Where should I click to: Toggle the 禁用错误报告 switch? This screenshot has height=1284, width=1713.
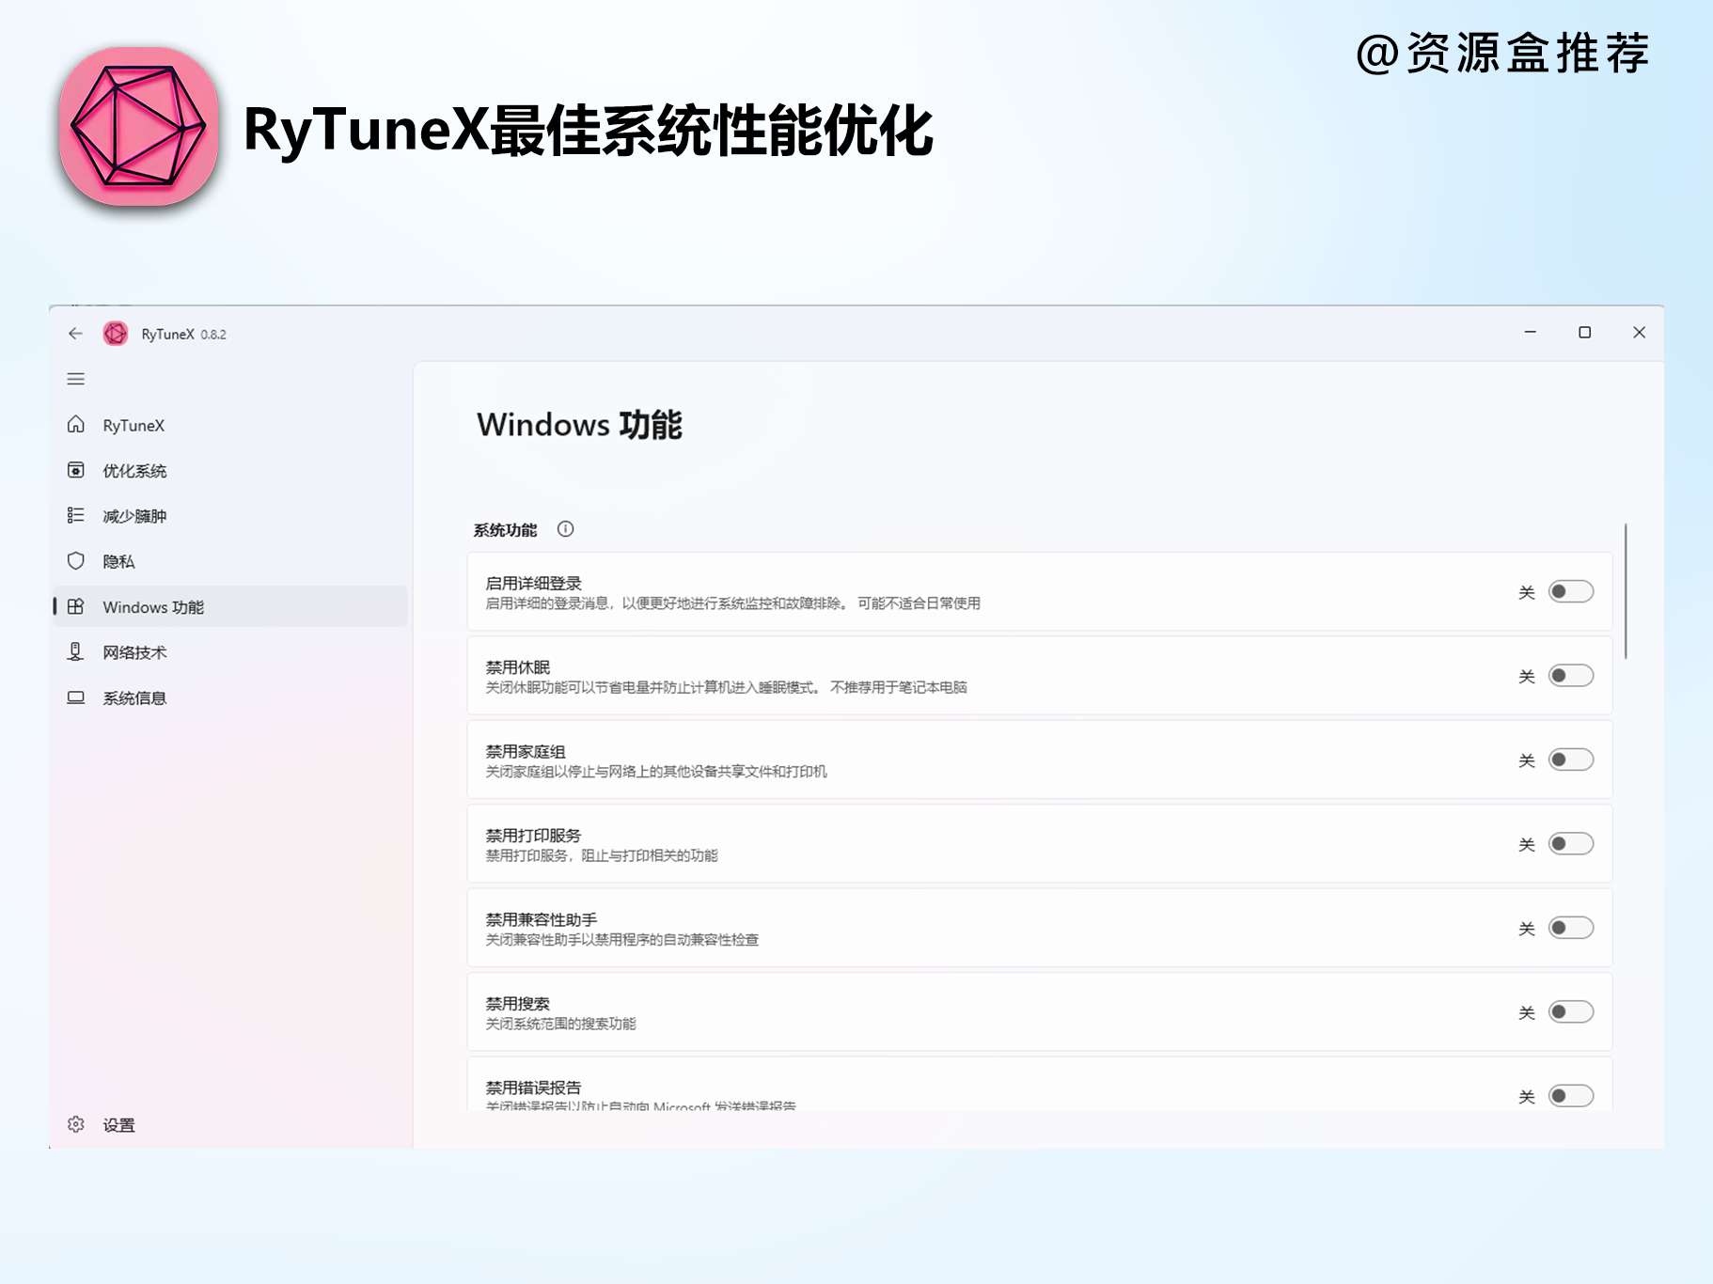click(x=1571, y=1096)
